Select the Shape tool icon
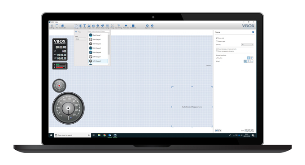305x165 pixels. coord(103,26)
